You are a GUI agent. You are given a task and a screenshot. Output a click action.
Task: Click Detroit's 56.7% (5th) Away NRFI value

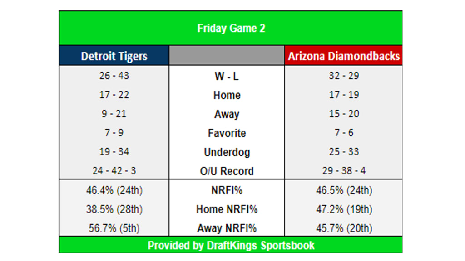[x=114, y=228]
